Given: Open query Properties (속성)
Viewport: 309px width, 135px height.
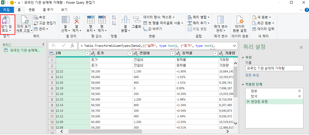Looking at the screenshot, I should pos(39,17).
